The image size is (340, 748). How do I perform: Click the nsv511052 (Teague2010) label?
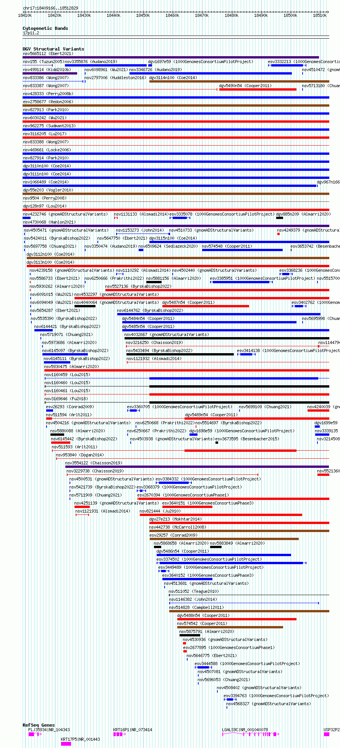pos(194,591)
